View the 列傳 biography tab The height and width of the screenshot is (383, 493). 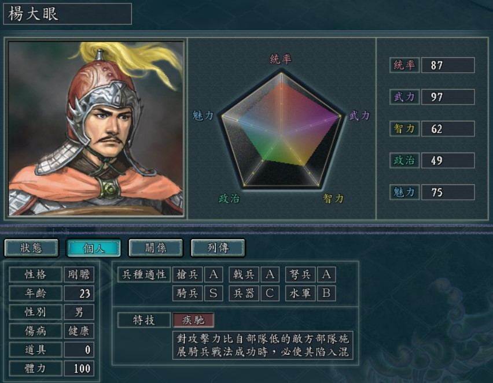(218, 248)
